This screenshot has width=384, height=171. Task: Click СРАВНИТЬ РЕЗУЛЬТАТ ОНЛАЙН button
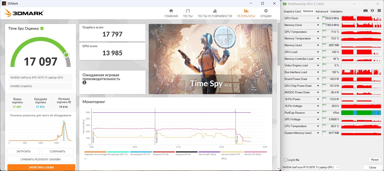40,160
